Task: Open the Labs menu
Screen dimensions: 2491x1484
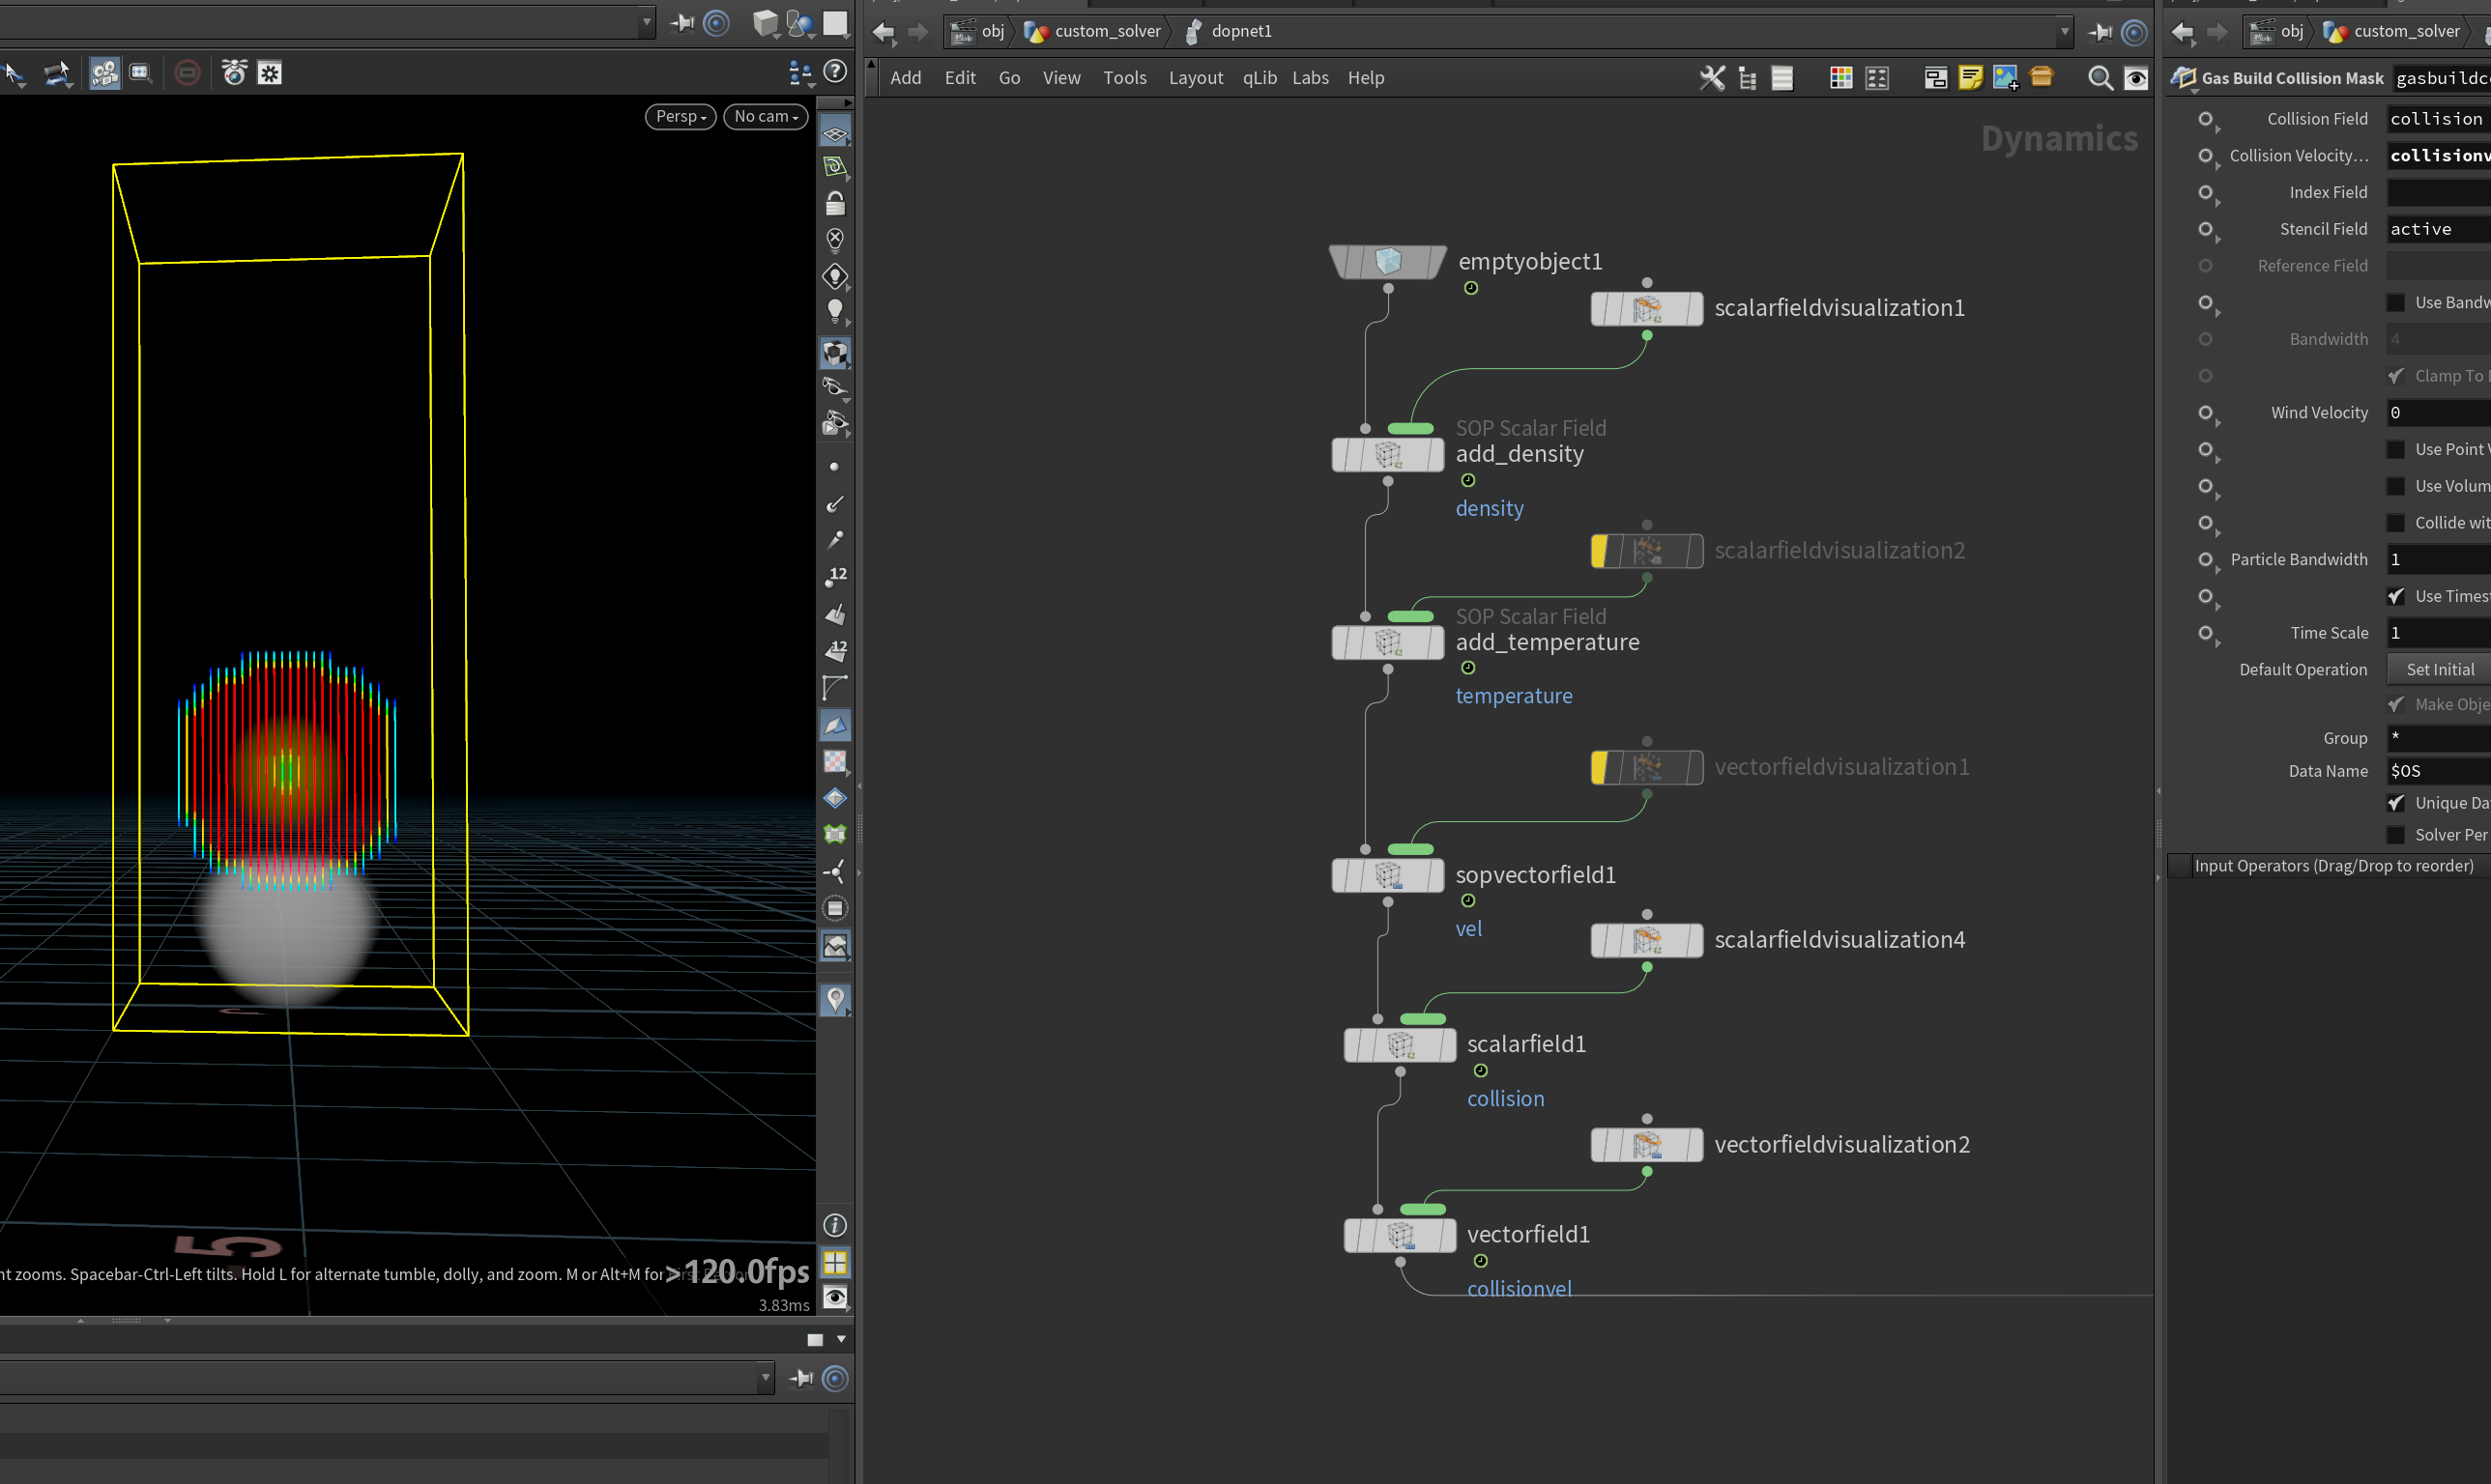Action: point(1311,78)
